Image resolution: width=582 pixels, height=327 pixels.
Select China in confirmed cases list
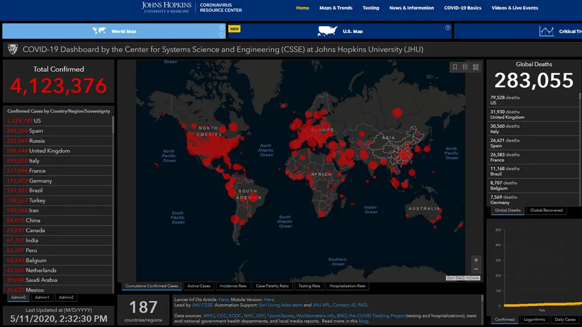pyautogui.click(x=57, y=220)
